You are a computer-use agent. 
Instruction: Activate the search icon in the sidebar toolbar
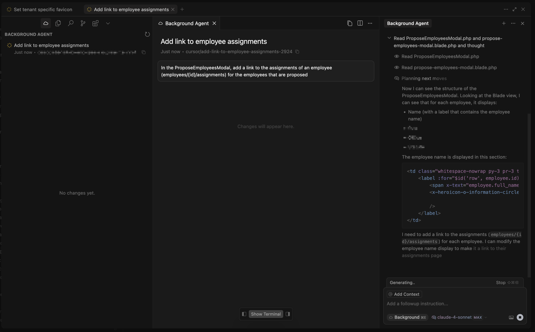(71, 23)
